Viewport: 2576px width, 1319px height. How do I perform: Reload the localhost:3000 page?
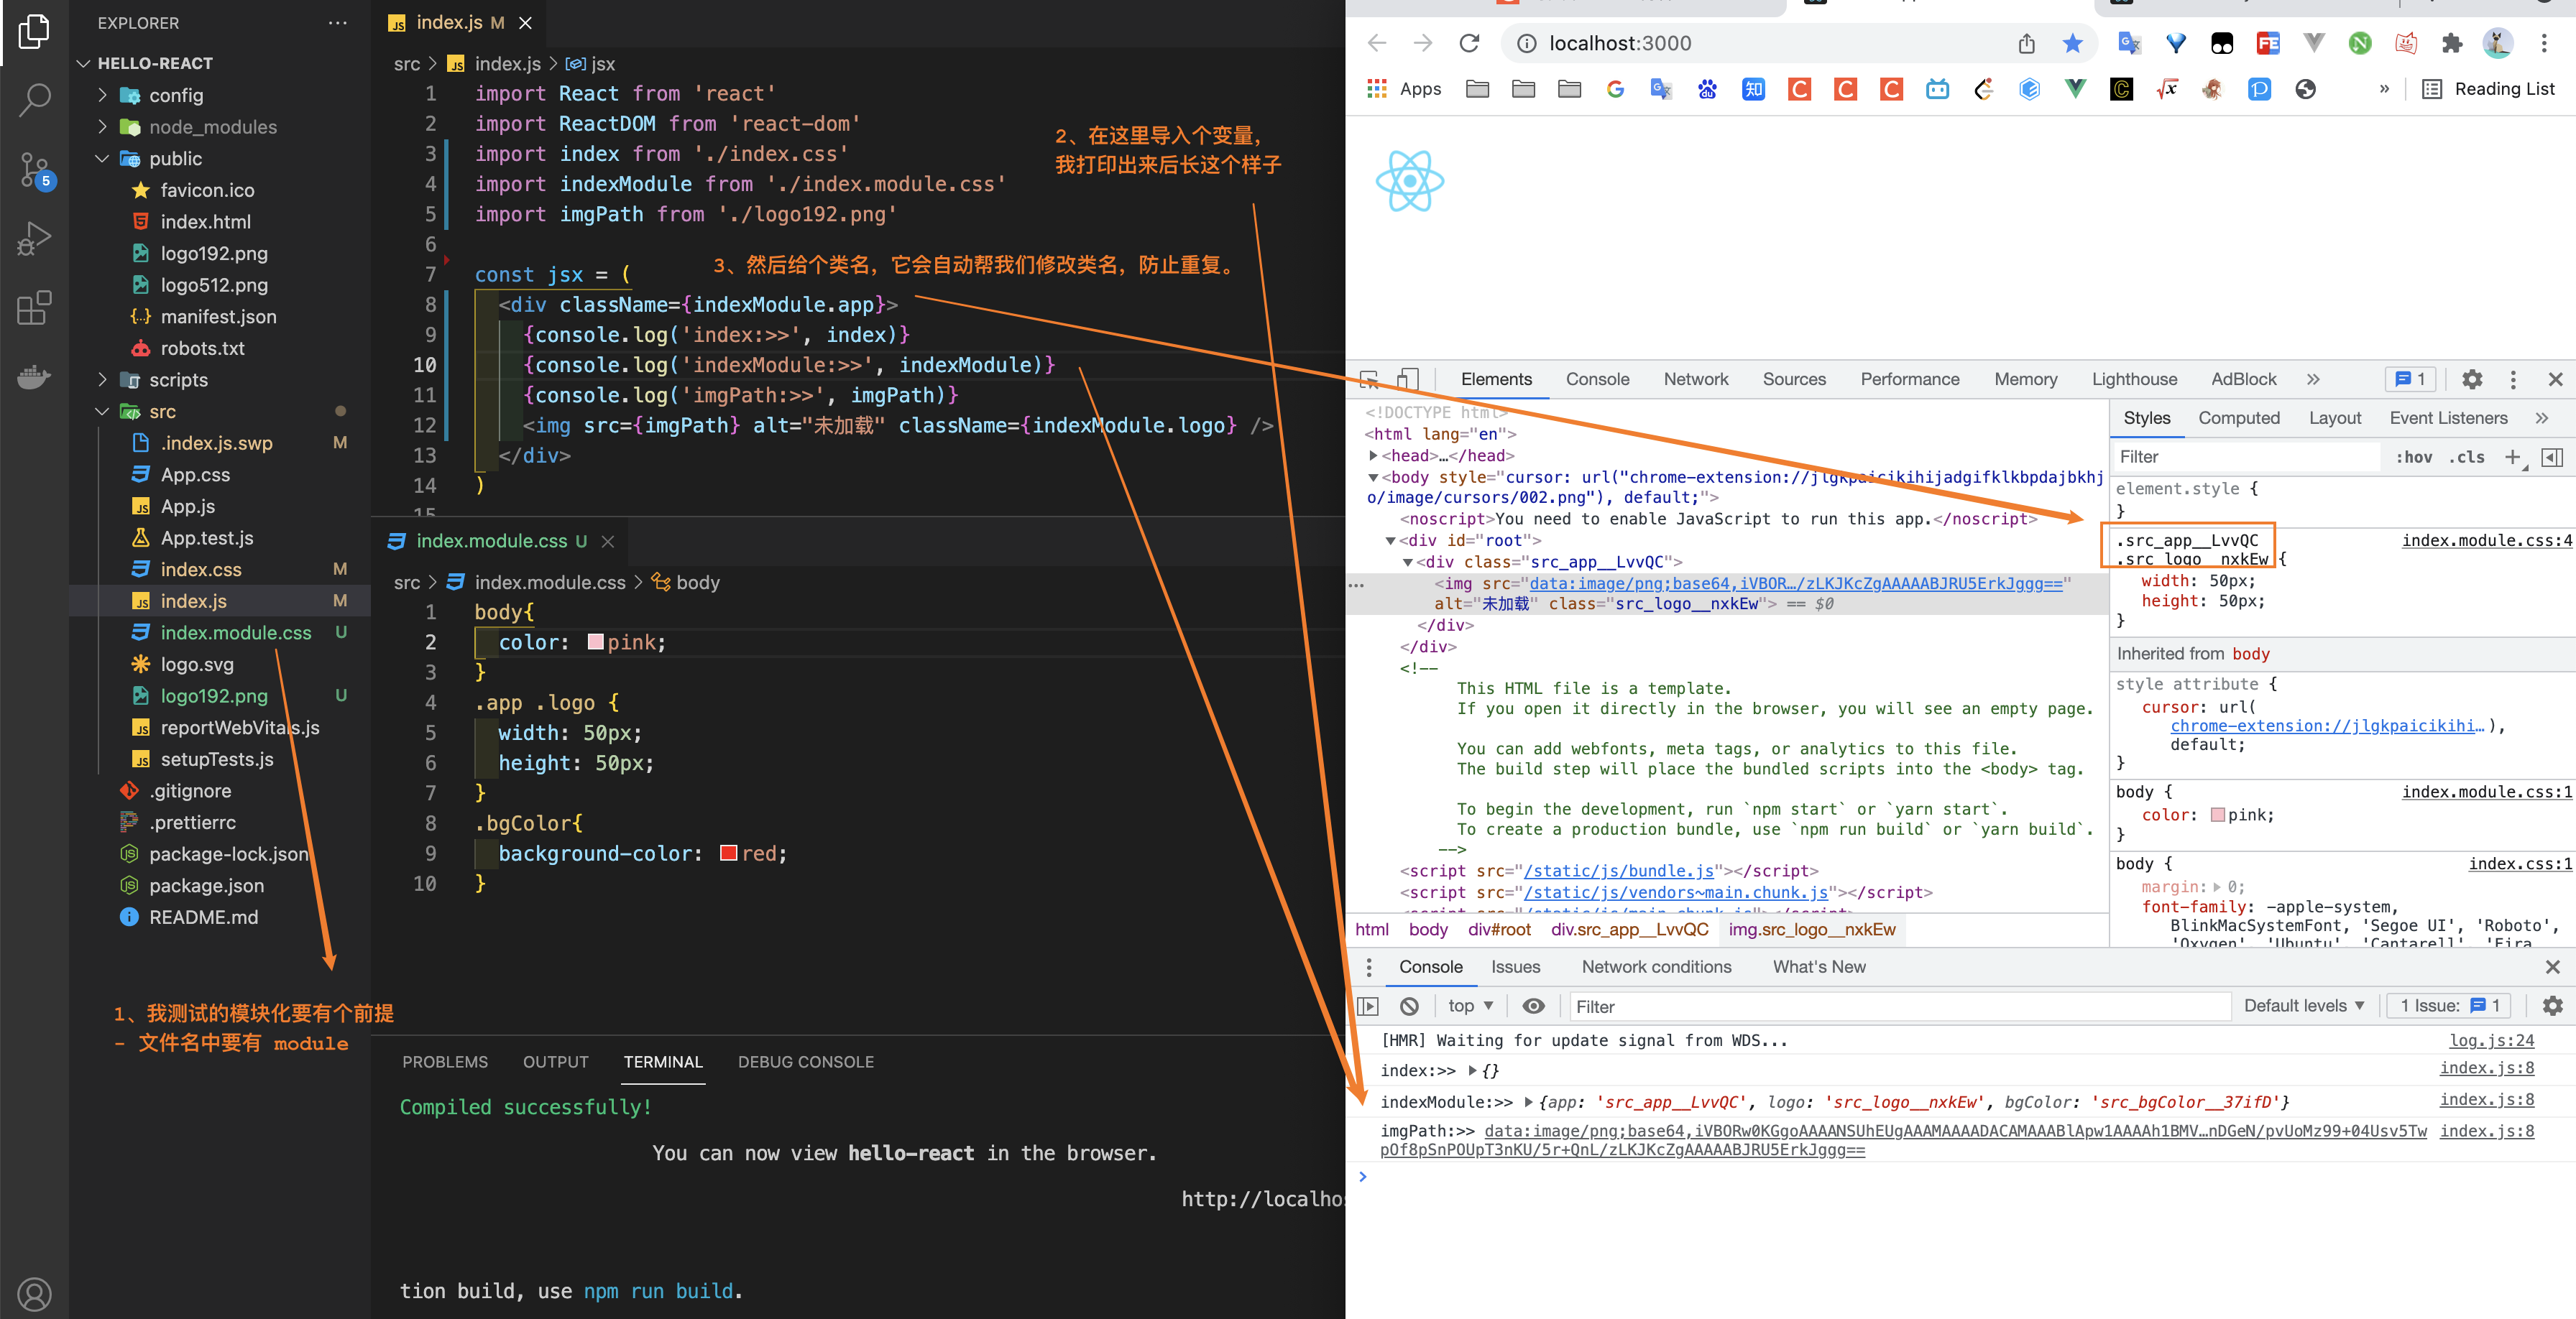[x=1469, y=43]
